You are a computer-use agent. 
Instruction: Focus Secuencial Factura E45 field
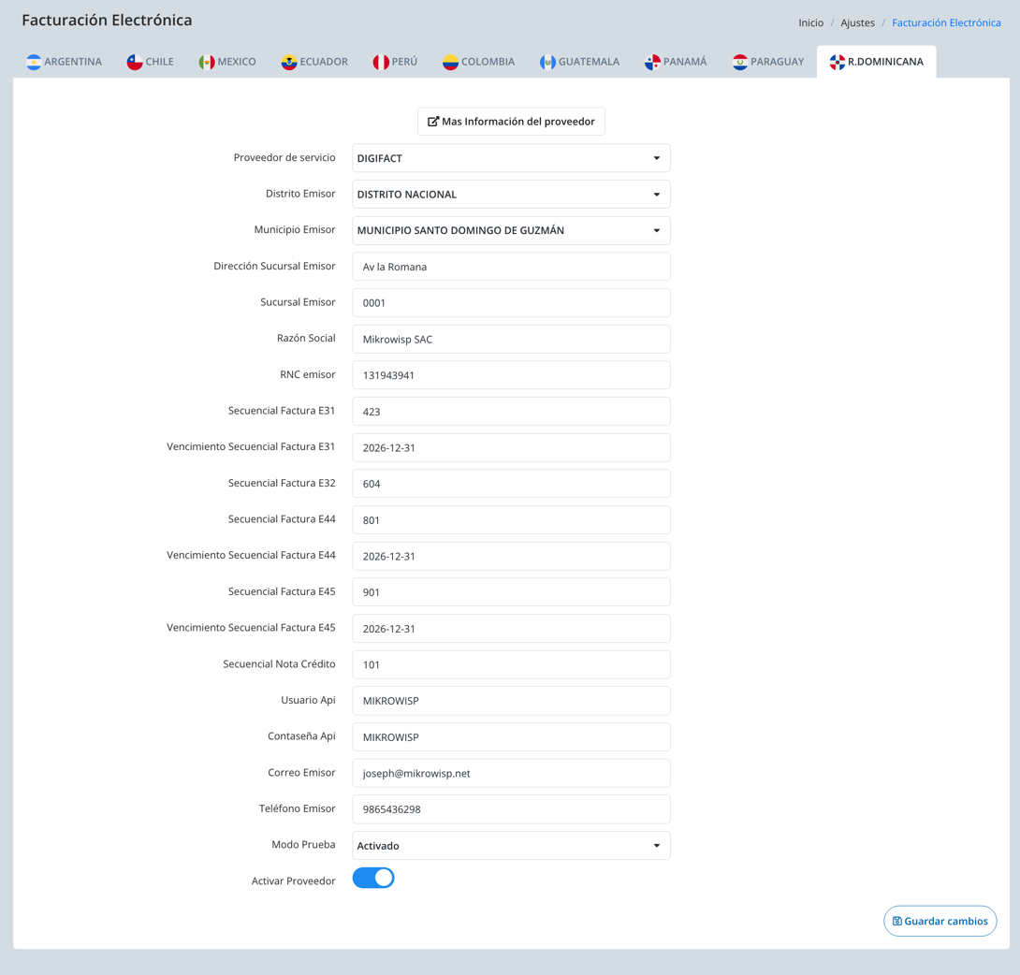[x=511, y=592]
